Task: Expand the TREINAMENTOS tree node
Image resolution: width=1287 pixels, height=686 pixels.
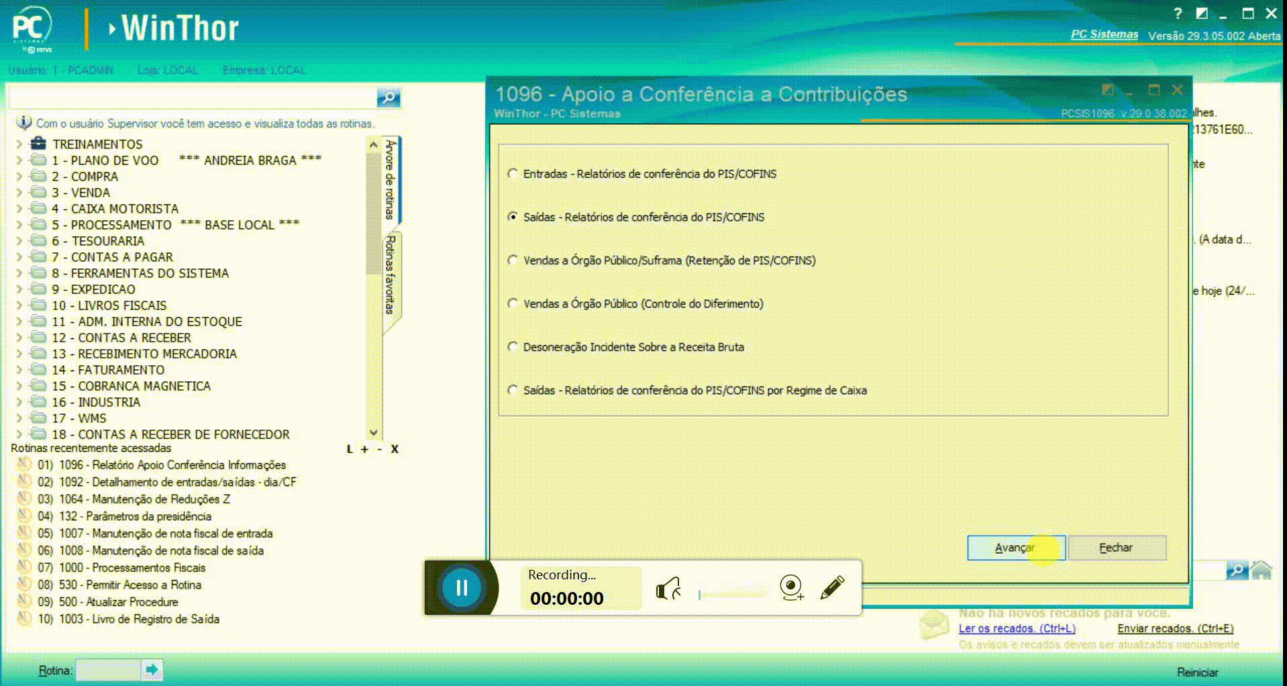Action: pos(19,144)
